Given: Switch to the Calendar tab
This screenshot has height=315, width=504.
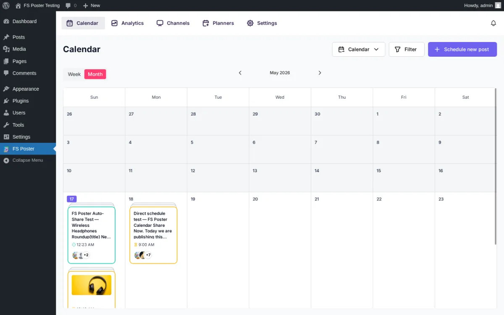Looking at the screenshot, I should 83,23.
